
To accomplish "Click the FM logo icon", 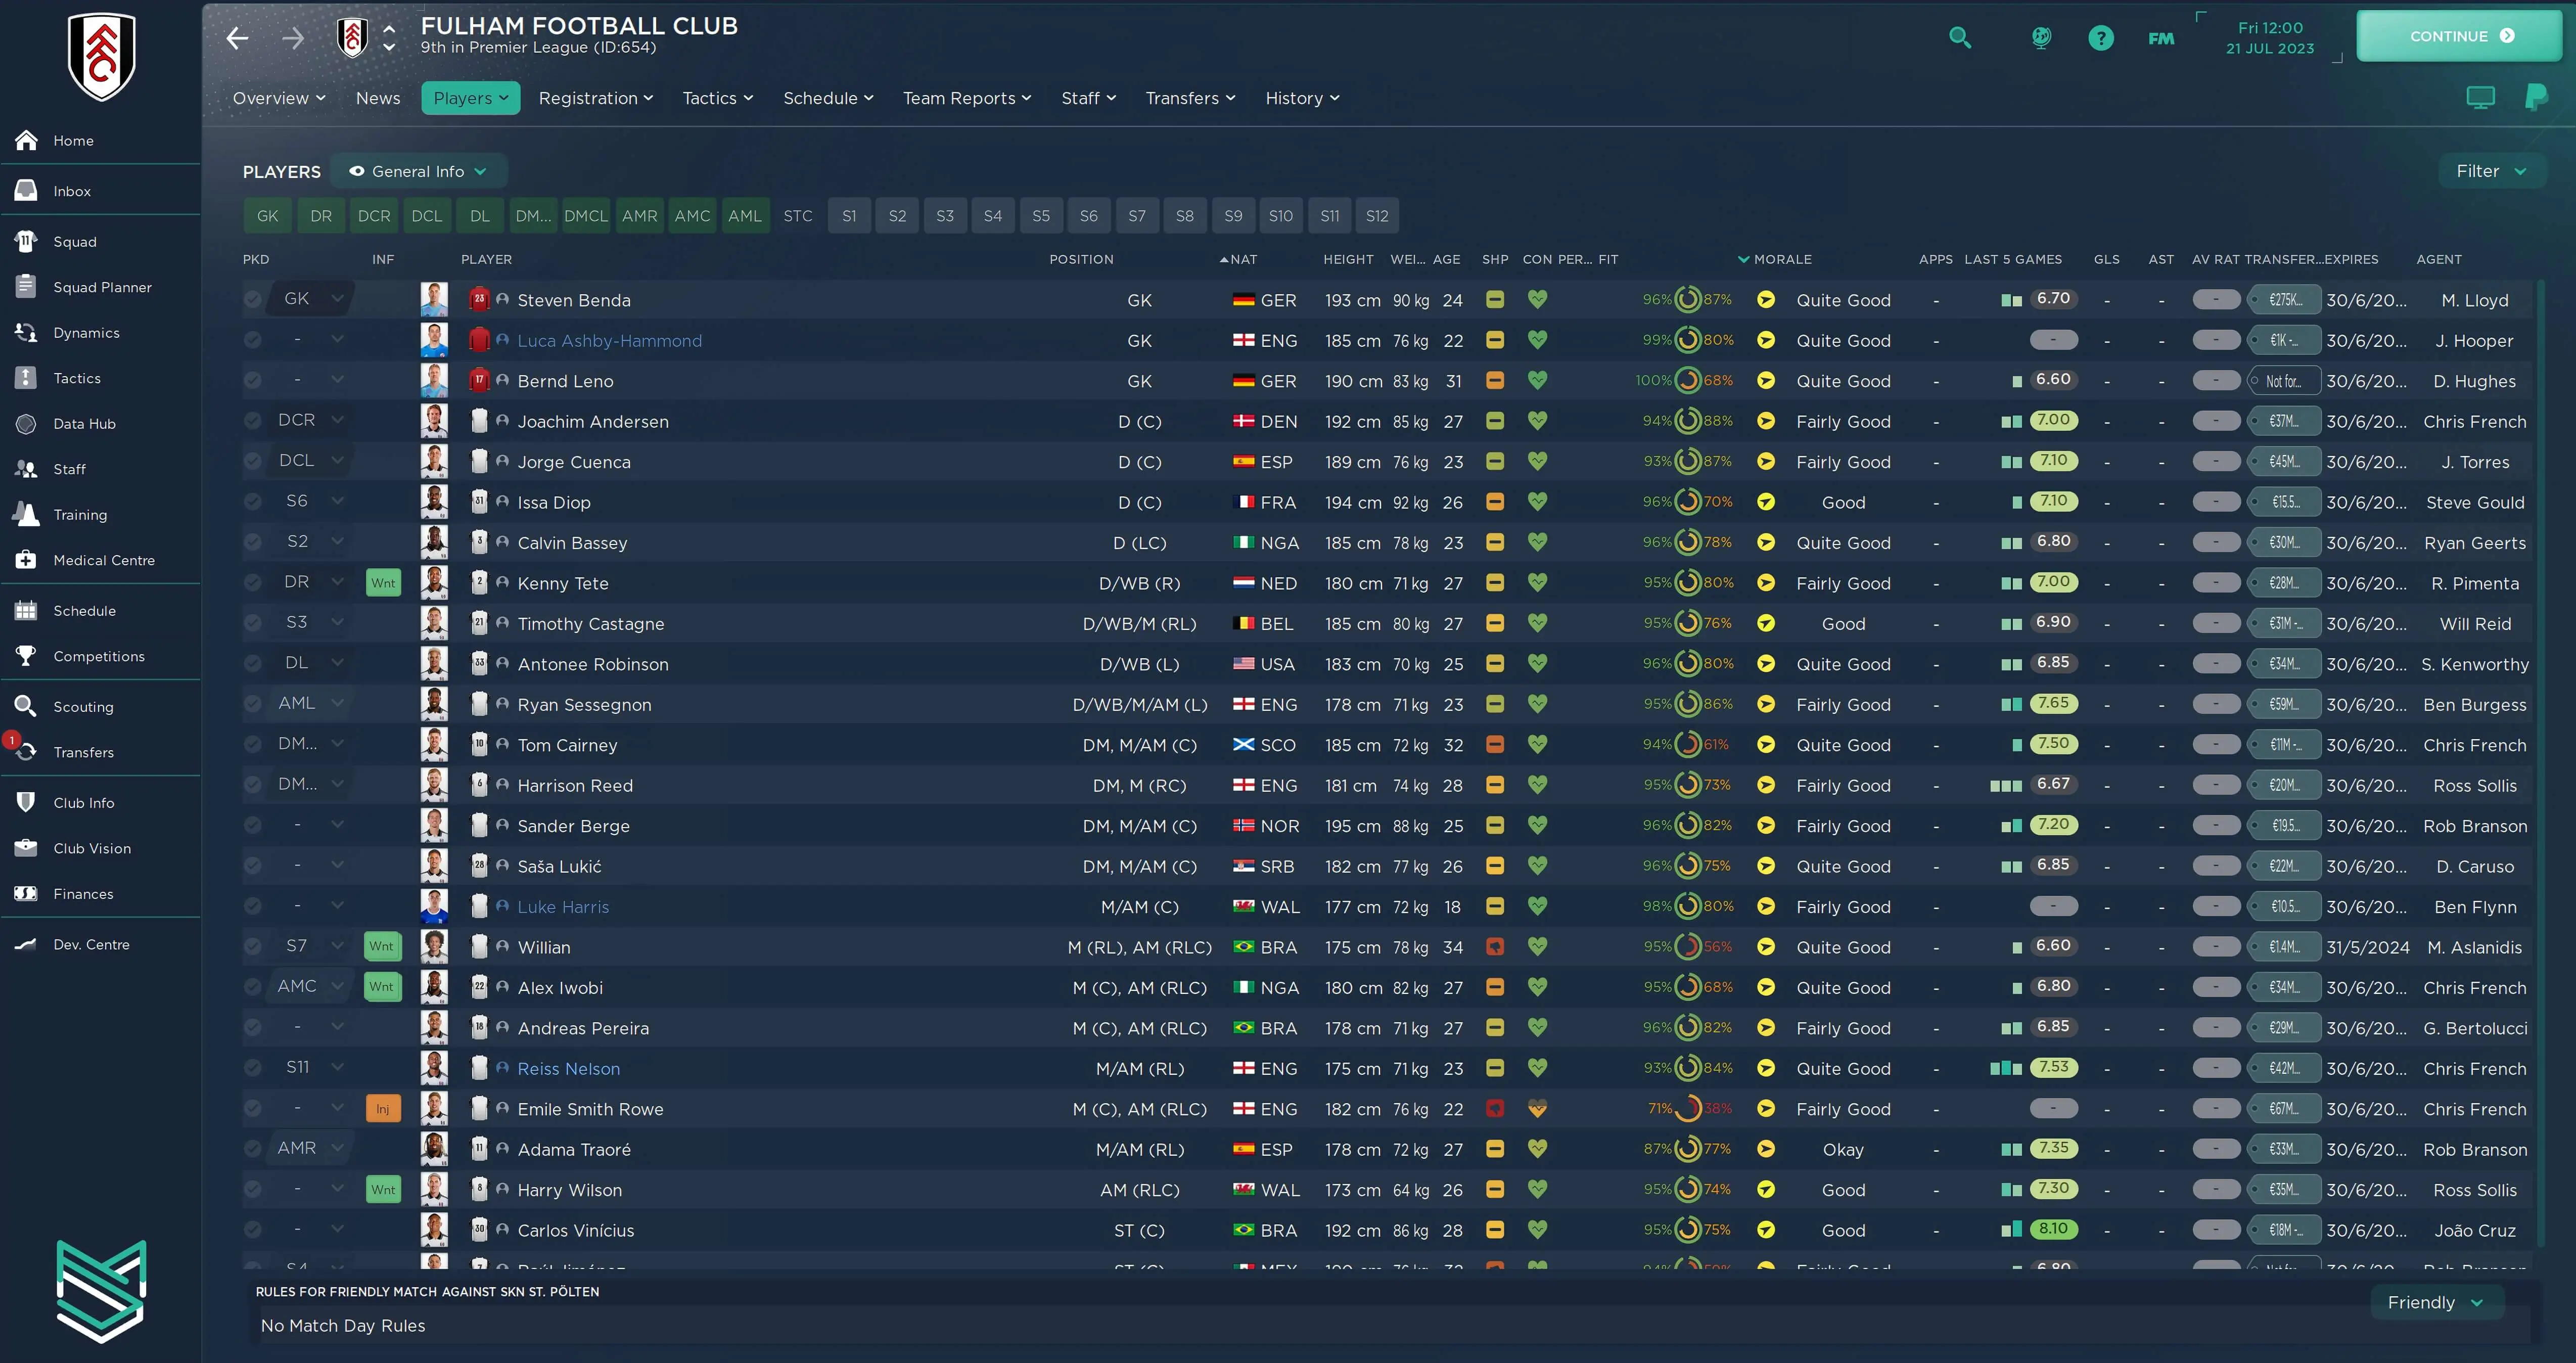I will point(2161,38).
